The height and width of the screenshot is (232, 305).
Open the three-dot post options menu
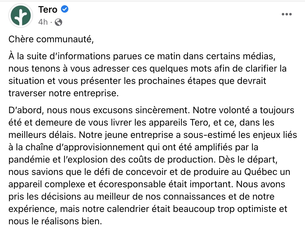point(287,14)
